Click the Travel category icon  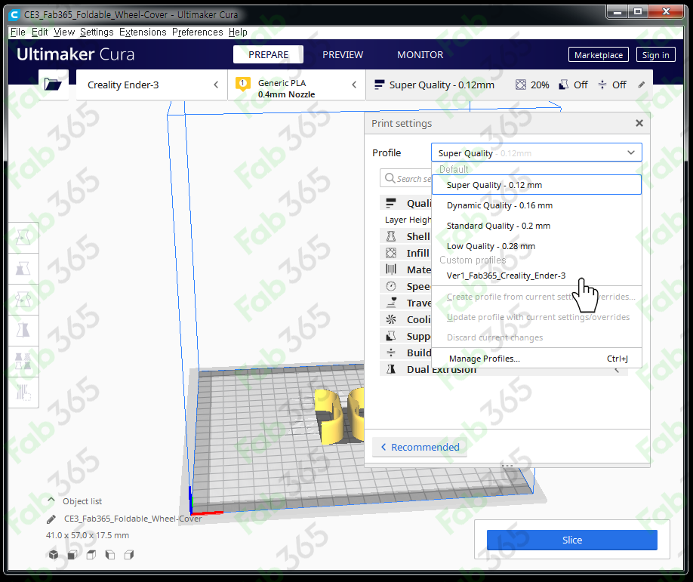pos(391,303)
